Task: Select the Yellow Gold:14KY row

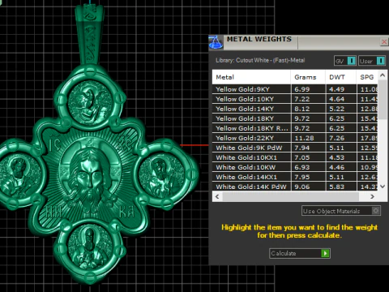Action: click(295, 109)
